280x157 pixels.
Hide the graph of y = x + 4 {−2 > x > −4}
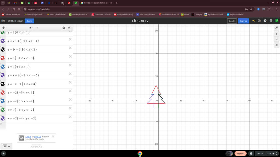point(3,41)
